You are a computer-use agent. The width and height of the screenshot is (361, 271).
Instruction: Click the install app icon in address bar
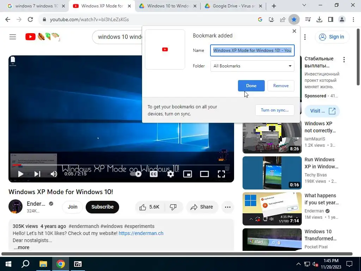click(271, 20)
